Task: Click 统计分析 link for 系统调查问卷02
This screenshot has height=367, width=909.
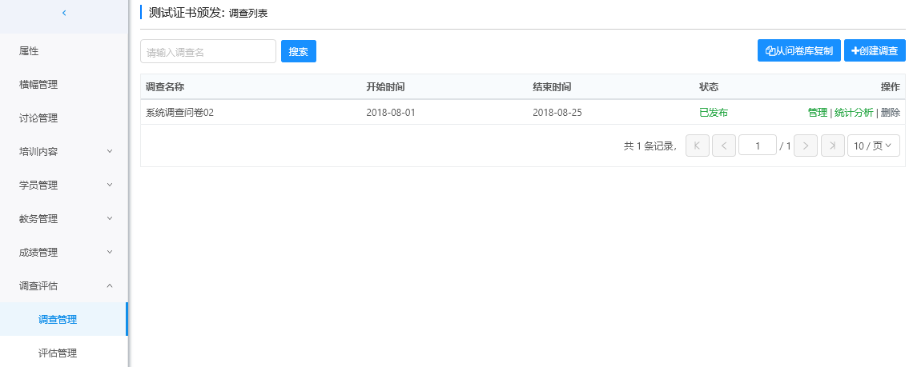Action: point(853,113)
